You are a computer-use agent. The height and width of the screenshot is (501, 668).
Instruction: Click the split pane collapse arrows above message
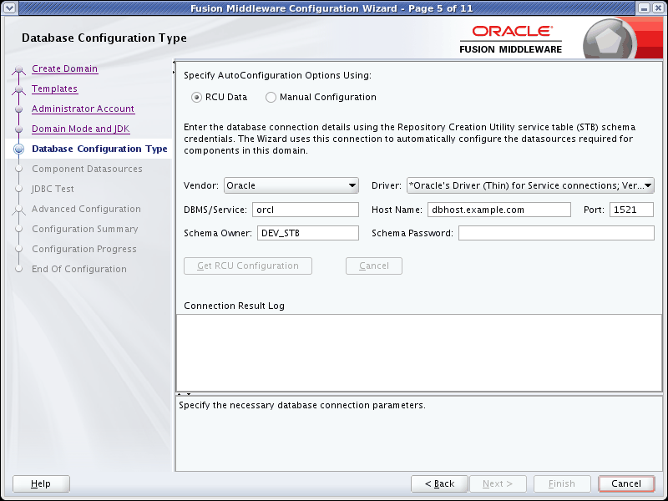pos(184,394)
